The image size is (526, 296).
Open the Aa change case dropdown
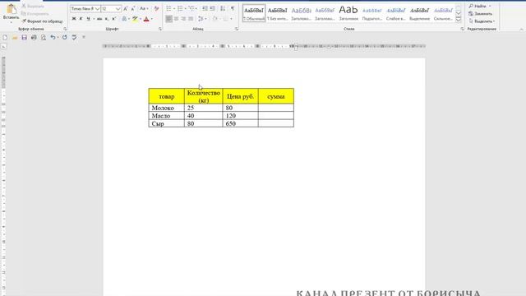[x=144, y=9]
